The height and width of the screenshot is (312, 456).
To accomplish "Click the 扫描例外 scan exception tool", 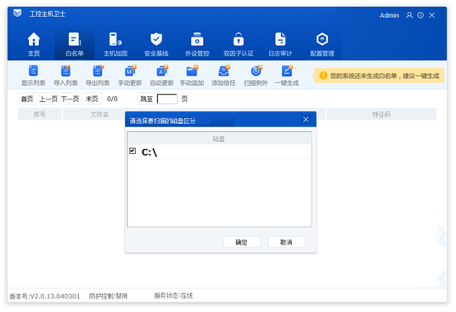I will pyautogui.click(x=256, y=76).
